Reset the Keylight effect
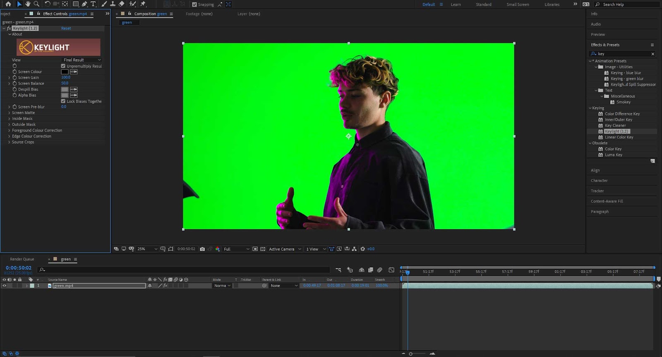The image size is (662, 357). tap(66, 29)
